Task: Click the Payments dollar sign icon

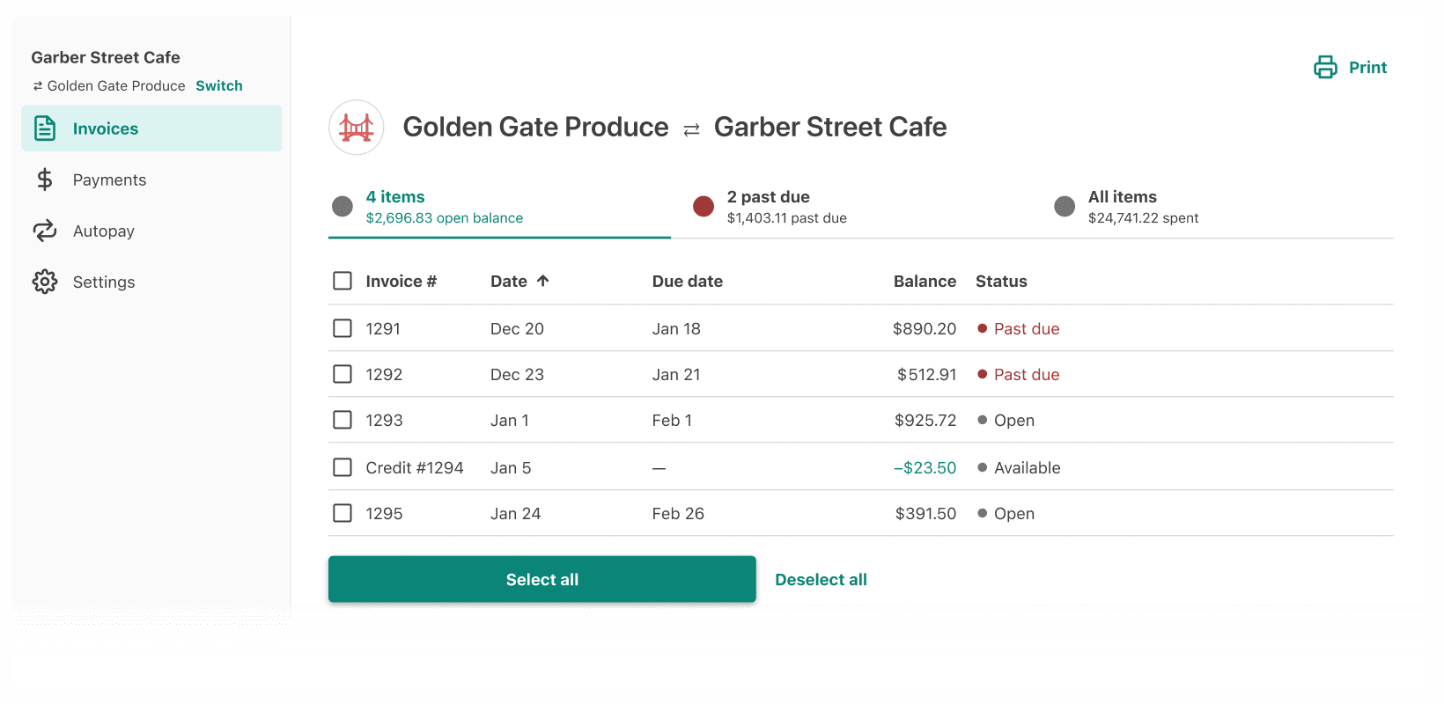Action: (45, 180)
